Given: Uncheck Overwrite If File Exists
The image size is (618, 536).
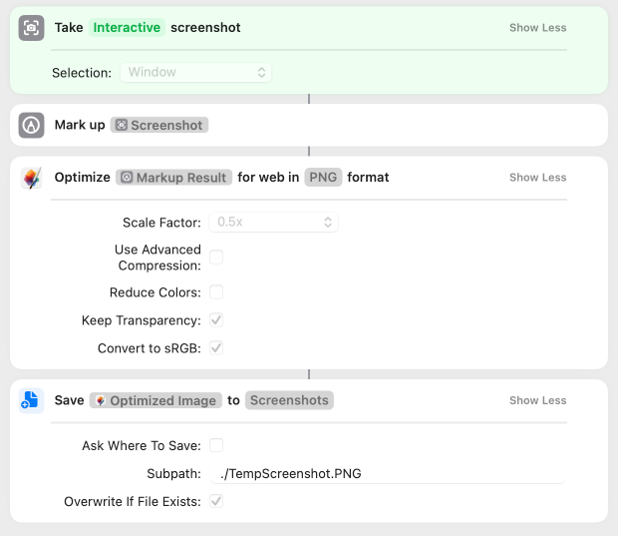Looking at the screenshot, I should (216, 501).
